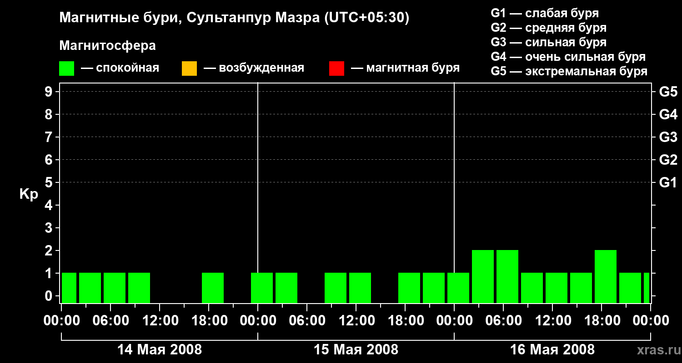Click the '— возбужденная' legend label
The height and width of the screenshot is (363, 682).
click(254, 68)
